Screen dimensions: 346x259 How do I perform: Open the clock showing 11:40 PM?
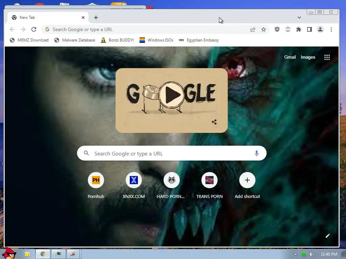coord(329,254)
